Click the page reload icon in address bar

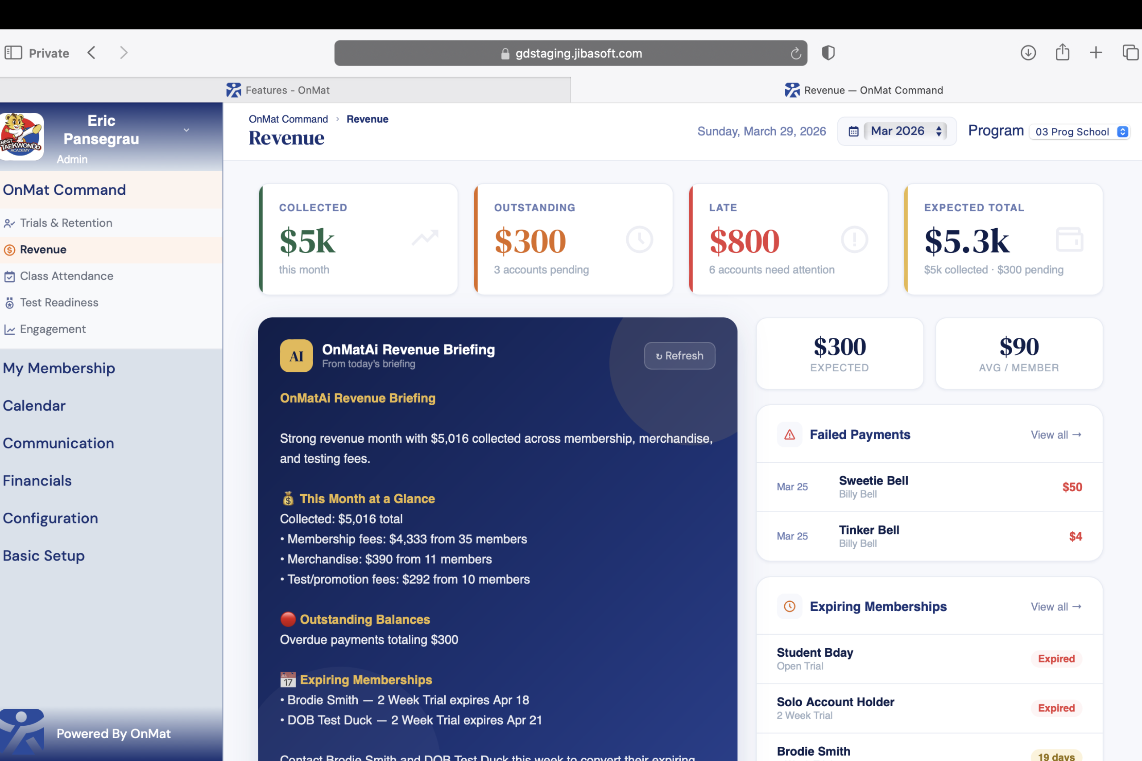[795, 53]
